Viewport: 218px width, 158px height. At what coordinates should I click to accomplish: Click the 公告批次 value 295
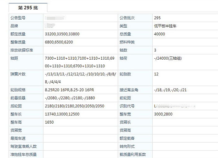point(157,18)
